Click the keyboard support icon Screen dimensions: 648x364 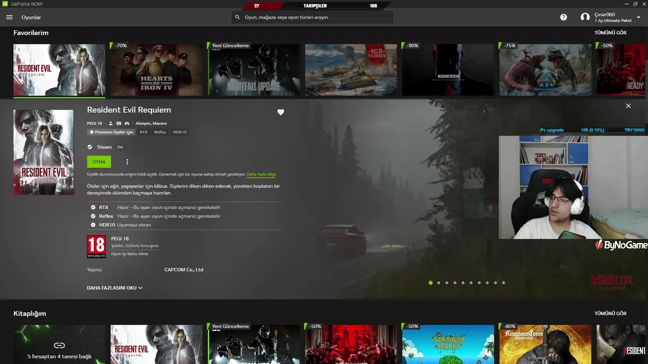point(119,123)
